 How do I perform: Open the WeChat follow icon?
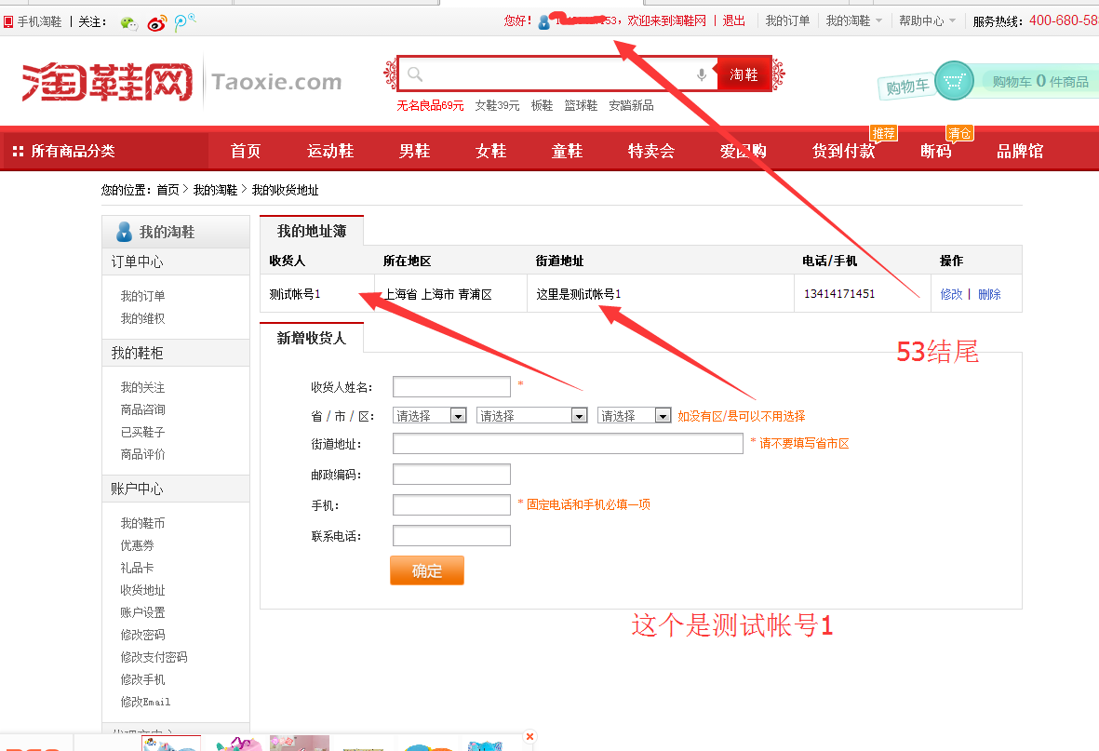click(129, 22)
